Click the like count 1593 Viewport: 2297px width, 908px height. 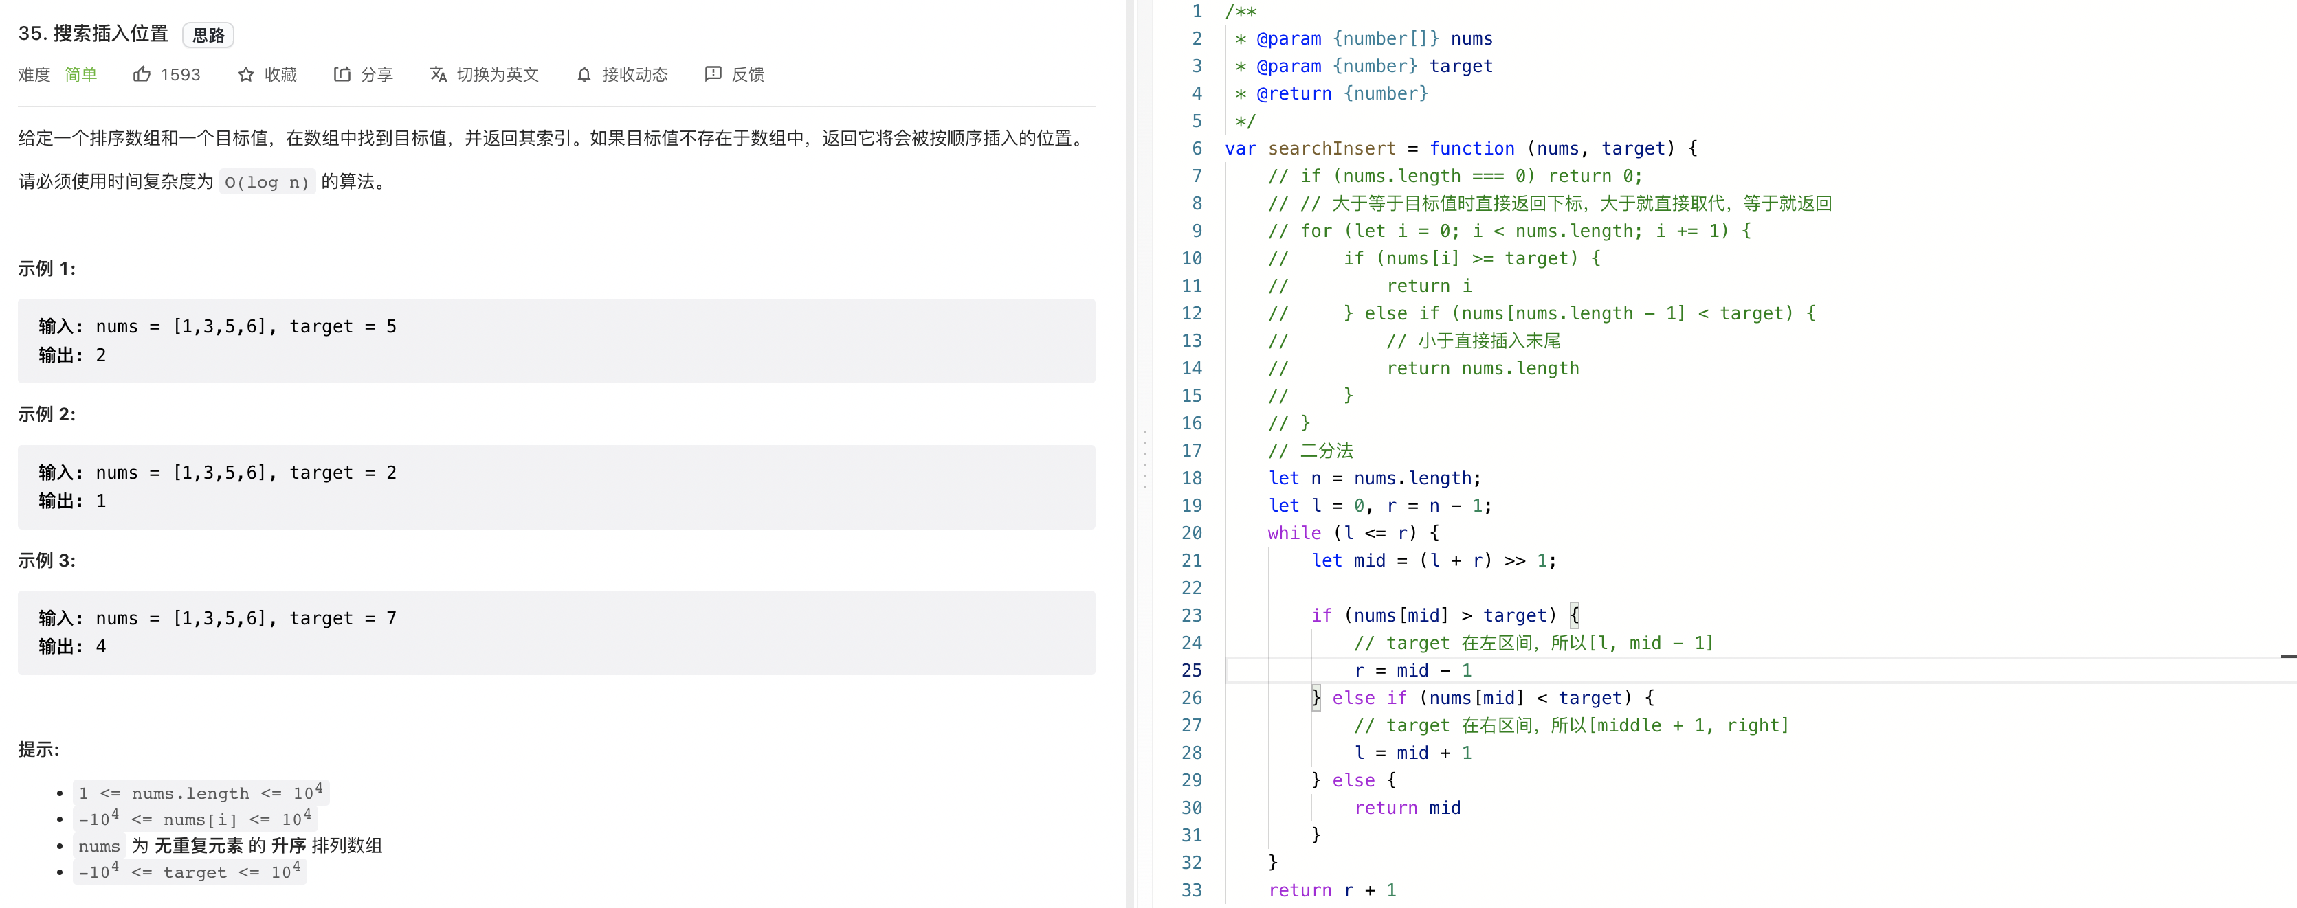click(181, 75)
